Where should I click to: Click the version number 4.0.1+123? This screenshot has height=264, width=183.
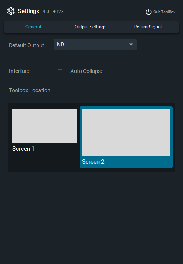53,12
